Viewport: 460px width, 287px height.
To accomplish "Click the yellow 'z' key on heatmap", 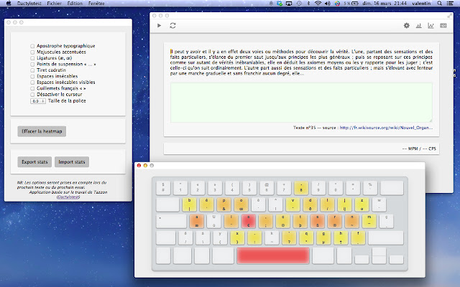I will (x=362, y=204).
